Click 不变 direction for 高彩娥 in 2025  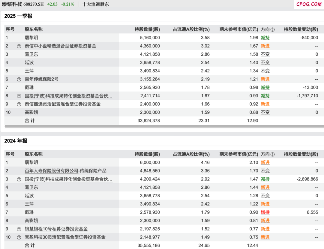pyautogui.click(x=265, y=112)
